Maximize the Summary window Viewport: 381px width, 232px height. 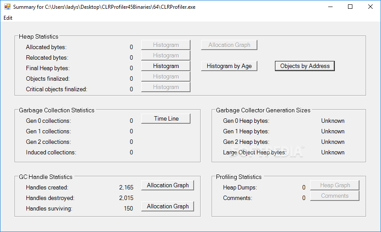pos(350,7)
